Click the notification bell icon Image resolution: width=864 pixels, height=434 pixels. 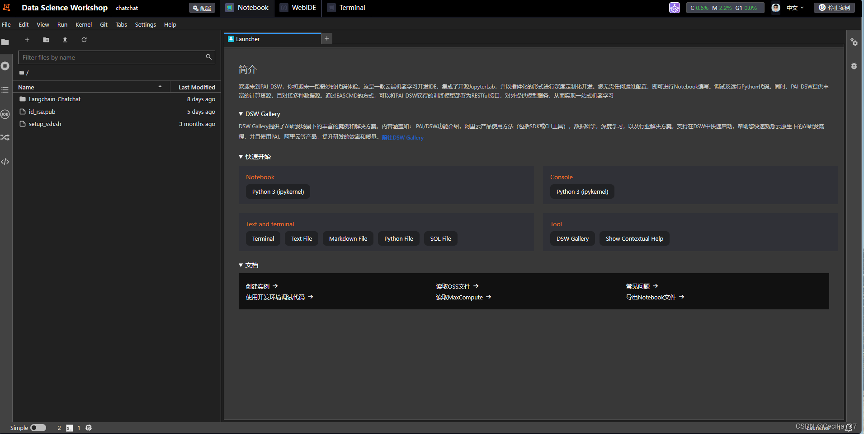(x=849, y=427)
